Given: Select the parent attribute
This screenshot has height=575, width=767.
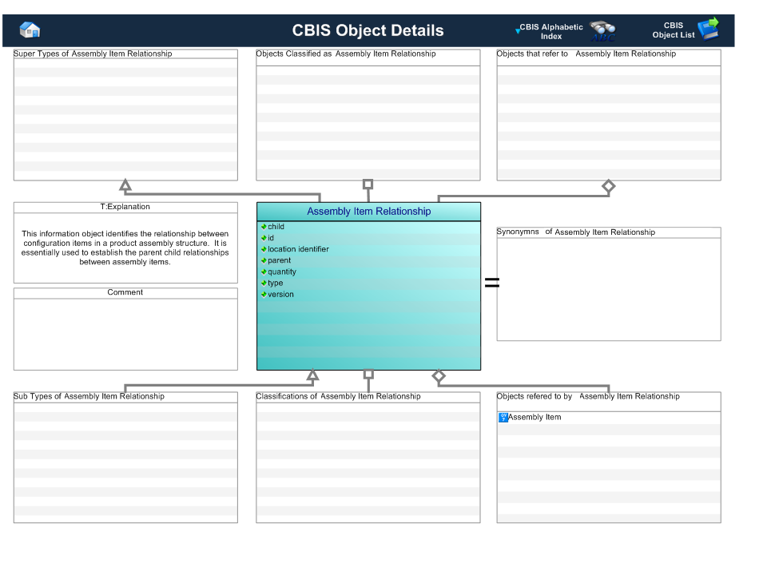Looking at the screenshot, I should point(279,260).
